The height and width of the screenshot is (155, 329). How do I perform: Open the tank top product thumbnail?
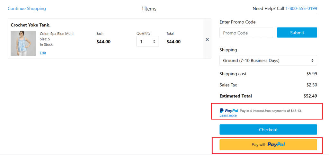pyautogui.click(x=23, y=43)
